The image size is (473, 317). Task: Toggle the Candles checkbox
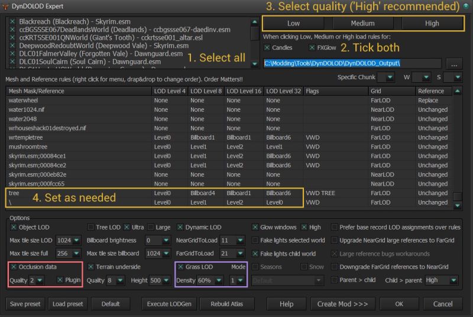(x=267, y=47)
